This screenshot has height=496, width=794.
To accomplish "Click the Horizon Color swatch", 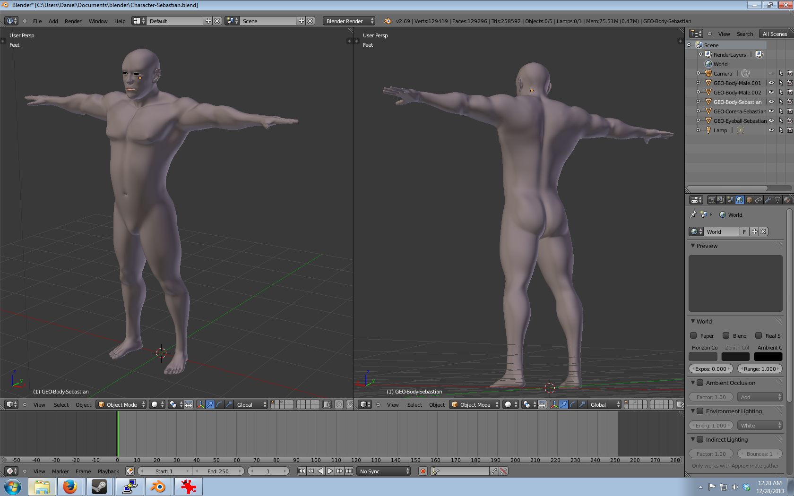I will point(703,357).
